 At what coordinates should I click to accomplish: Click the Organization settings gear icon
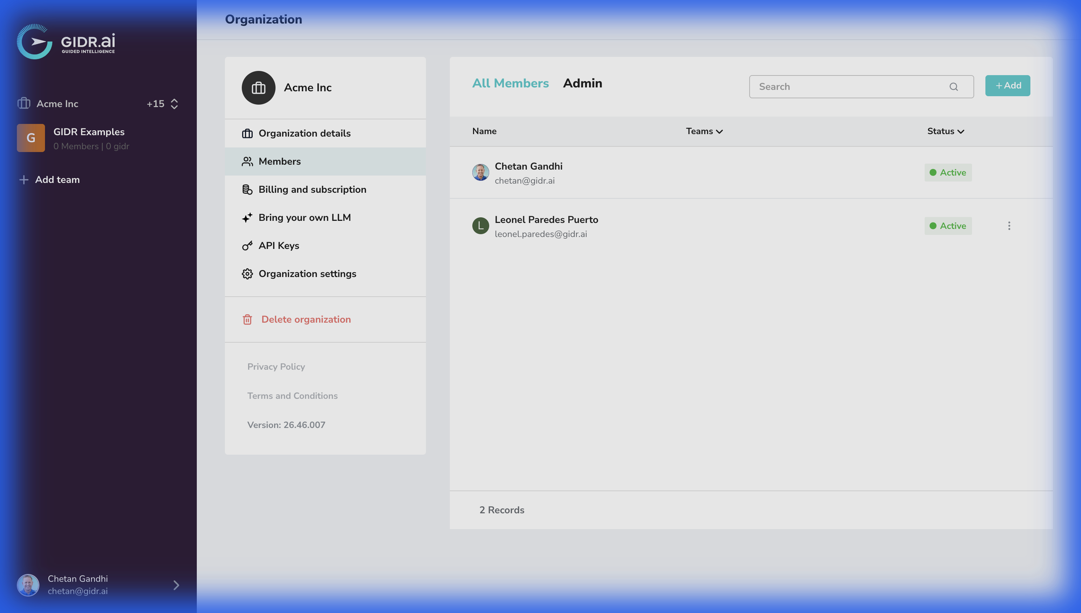(x=247, y=273)
